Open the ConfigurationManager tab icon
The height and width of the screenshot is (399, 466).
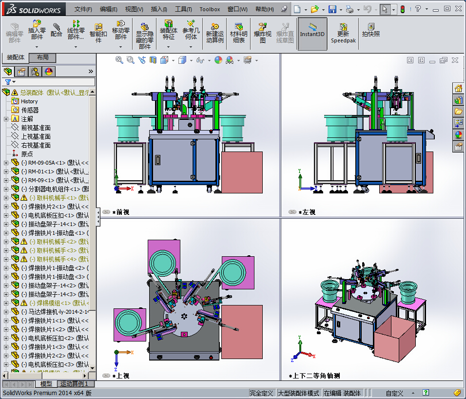[x=35, y=72]
